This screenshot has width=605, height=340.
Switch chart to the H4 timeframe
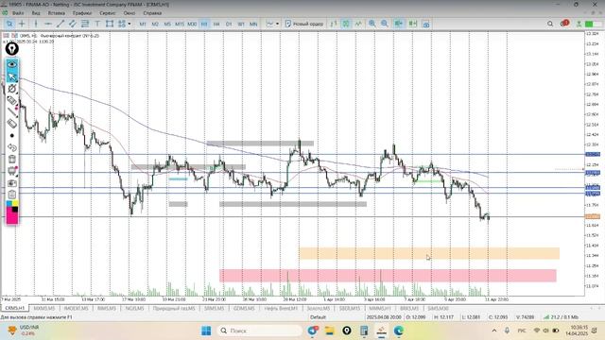pos(216,24)
